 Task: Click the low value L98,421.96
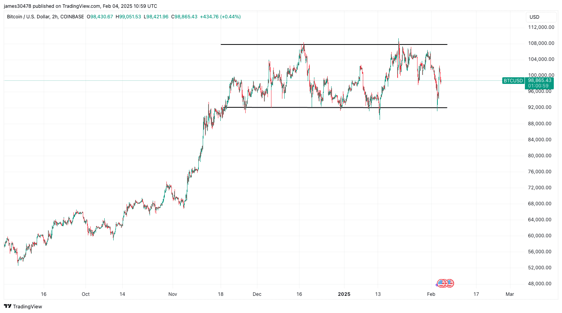tap(156, 17)
